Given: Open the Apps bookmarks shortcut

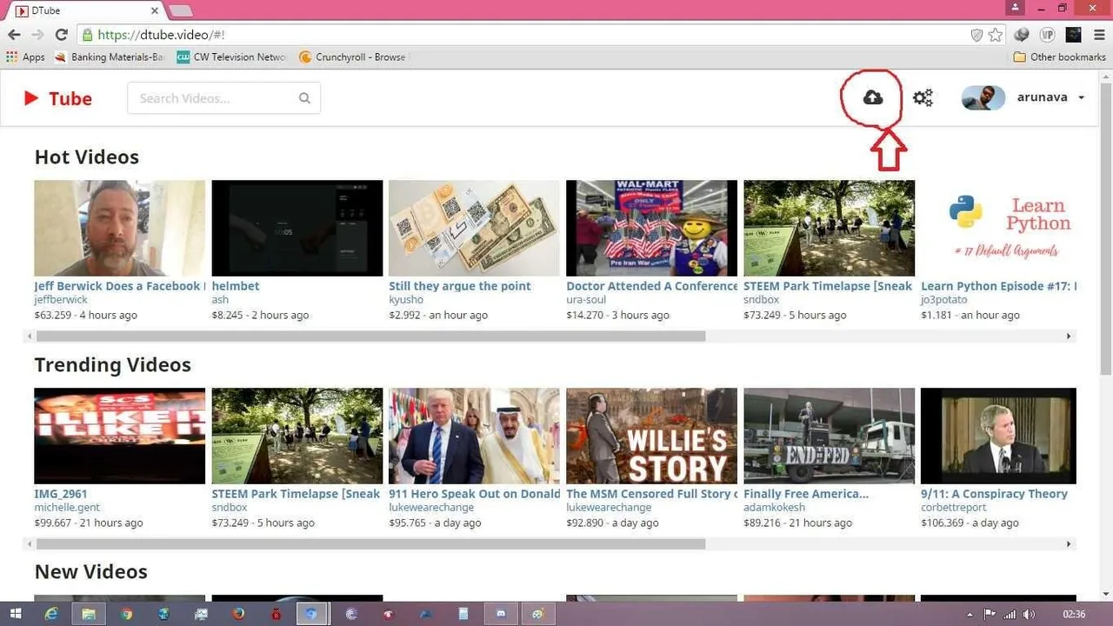Looking at the screenshot, I should (x=26, y=57).
